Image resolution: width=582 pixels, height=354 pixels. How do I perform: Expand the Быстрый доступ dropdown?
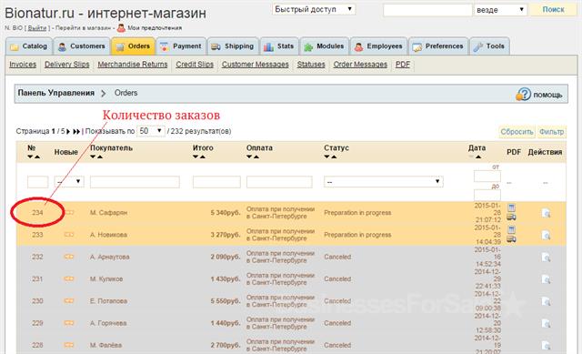pyautogui.click(x=314, y=9)
